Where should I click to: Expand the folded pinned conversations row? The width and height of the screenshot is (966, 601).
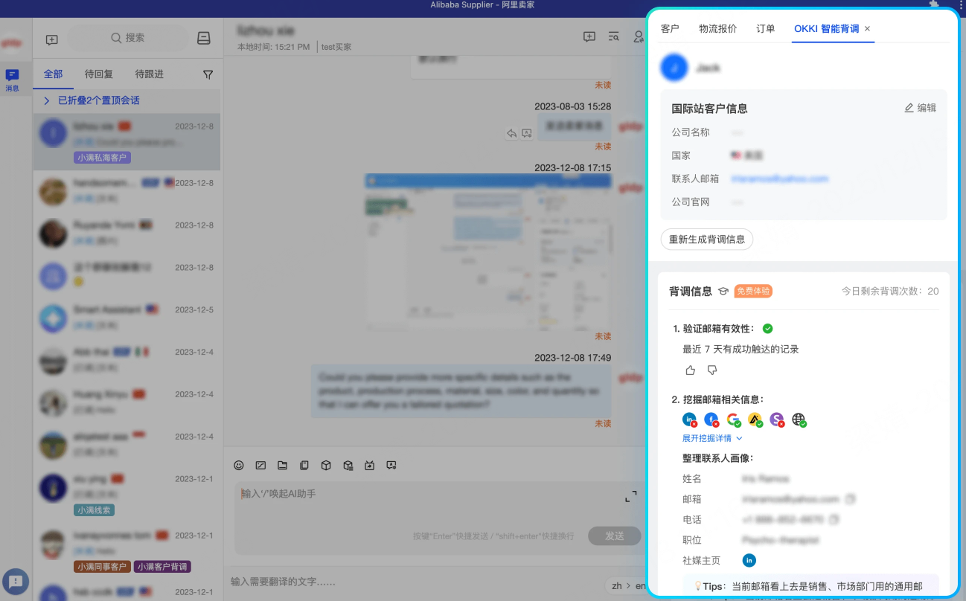127,100
